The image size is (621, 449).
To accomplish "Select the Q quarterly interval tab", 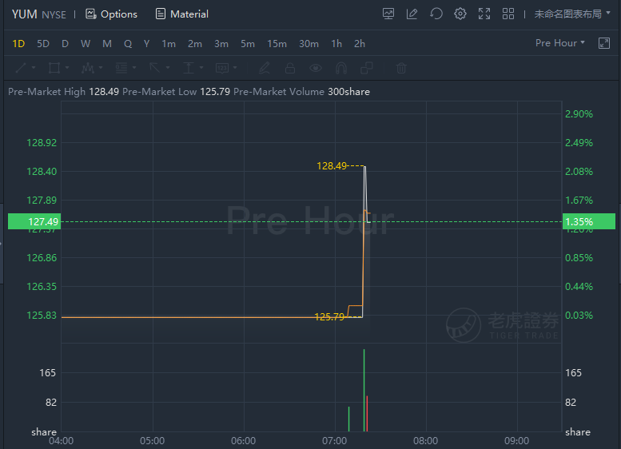I will tap(128, 44).
